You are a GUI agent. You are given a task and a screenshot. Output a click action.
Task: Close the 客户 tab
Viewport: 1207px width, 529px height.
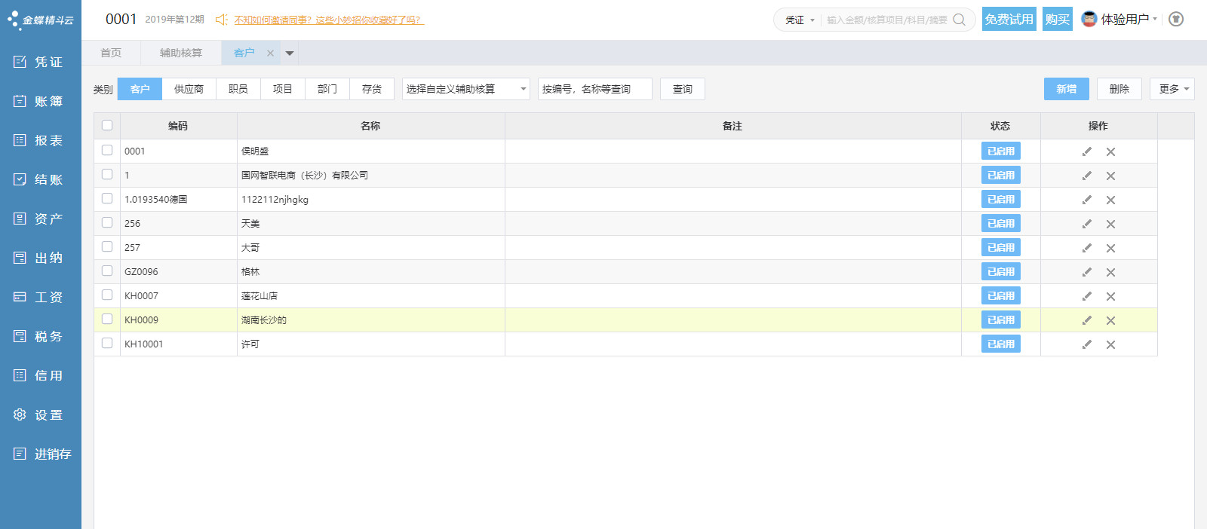270,53
